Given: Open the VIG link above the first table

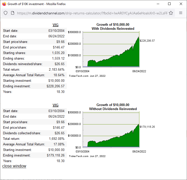Looking at the screenshot, I should [55, 25].
